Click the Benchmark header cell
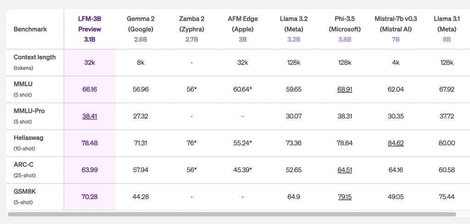This screenshot has height=224, width=470. (30, 29)
